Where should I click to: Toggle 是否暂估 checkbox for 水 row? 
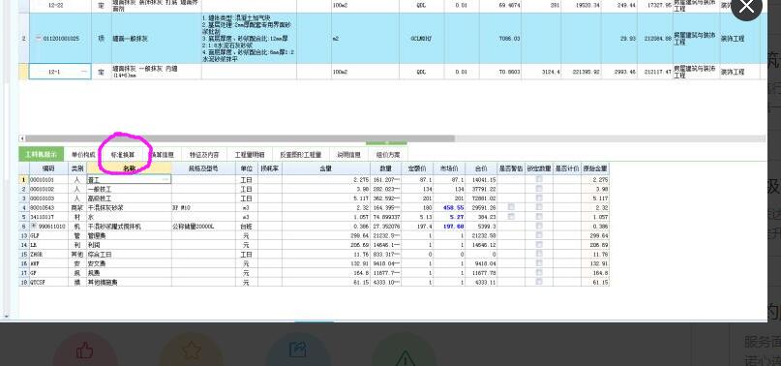pyautogui.click(x=512, y=217)
